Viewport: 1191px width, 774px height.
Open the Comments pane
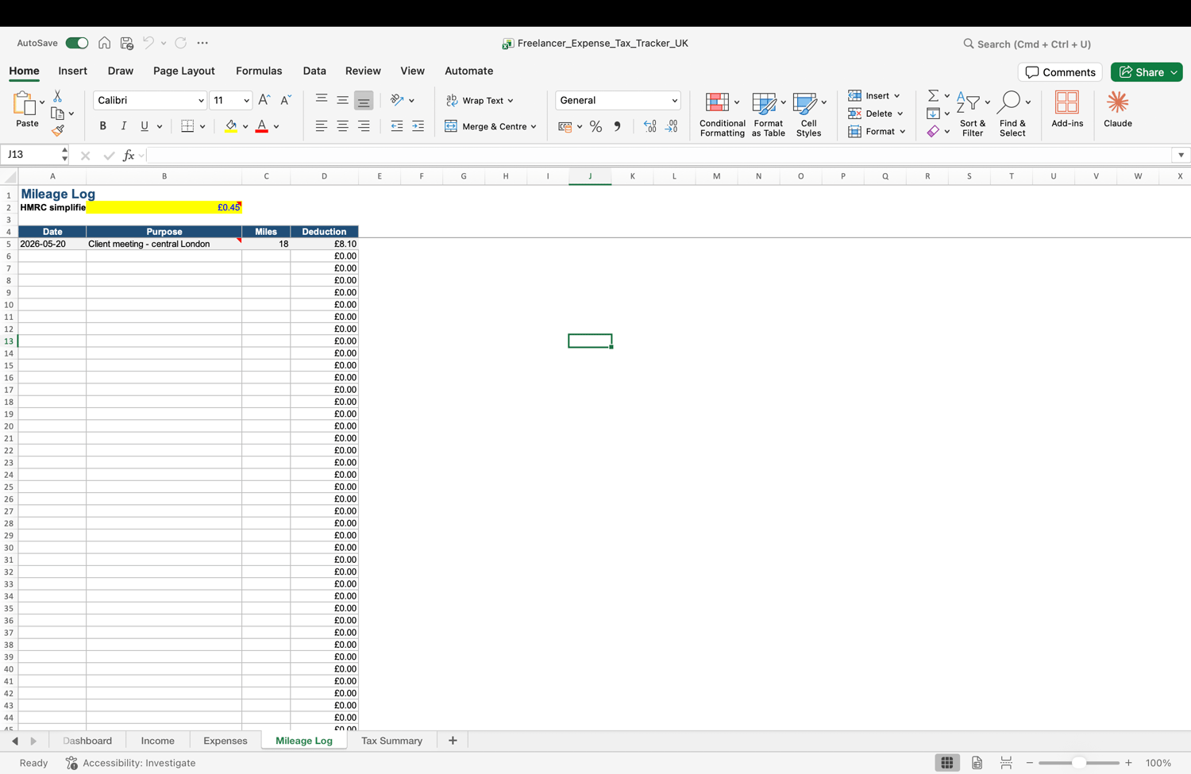click(x=1060, y=72)
